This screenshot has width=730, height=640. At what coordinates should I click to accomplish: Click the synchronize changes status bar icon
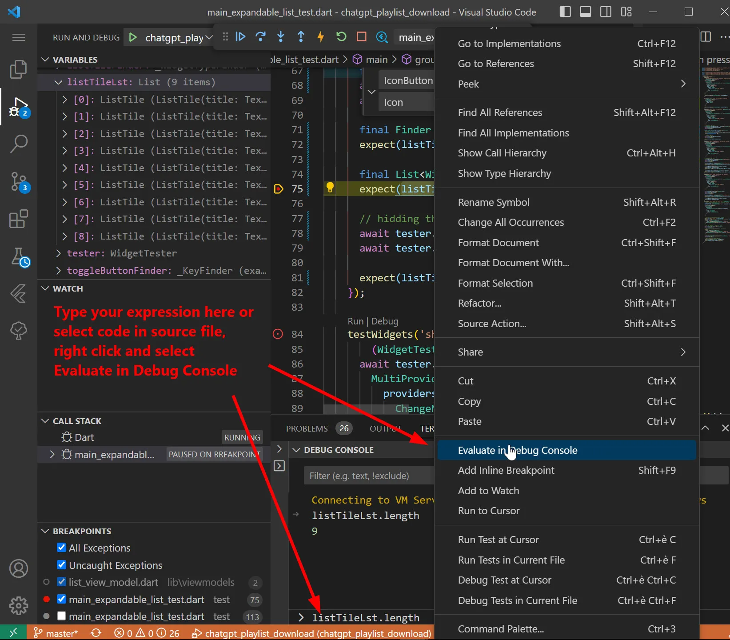point(96,633)
